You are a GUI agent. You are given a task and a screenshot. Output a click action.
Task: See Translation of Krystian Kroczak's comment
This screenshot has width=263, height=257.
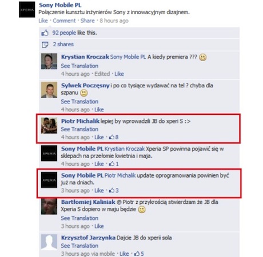(79, 66)
